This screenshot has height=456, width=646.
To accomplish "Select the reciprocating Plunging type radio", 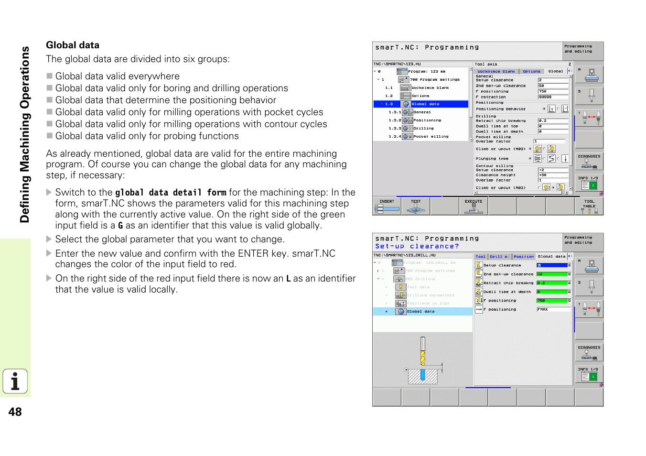I will pos(544,159).
